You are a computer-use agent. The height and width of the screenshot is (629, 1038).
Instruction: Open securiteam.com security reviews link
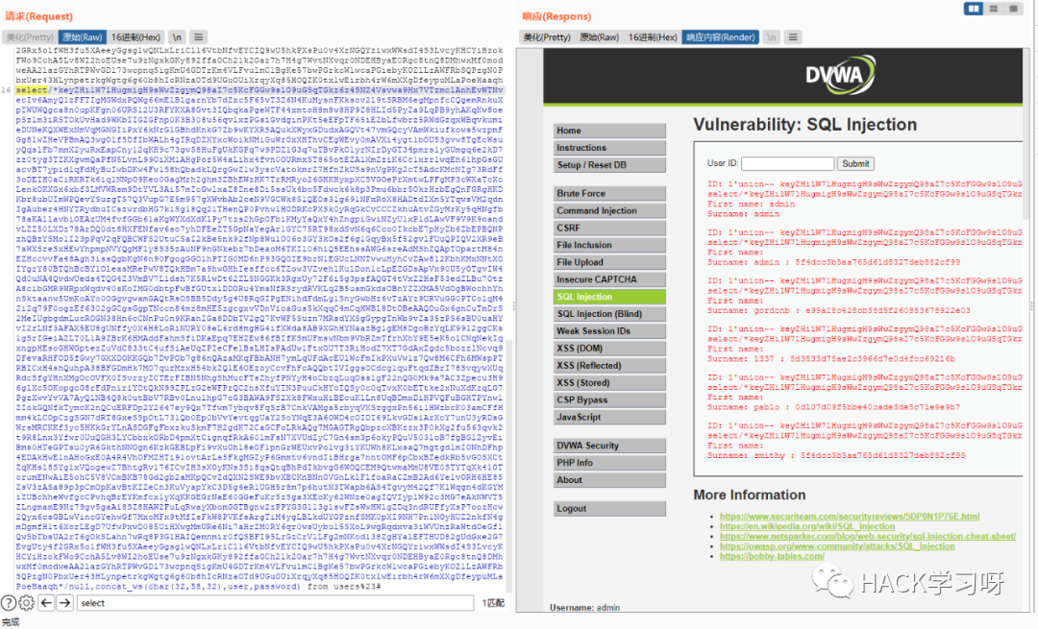coord(850,517)
